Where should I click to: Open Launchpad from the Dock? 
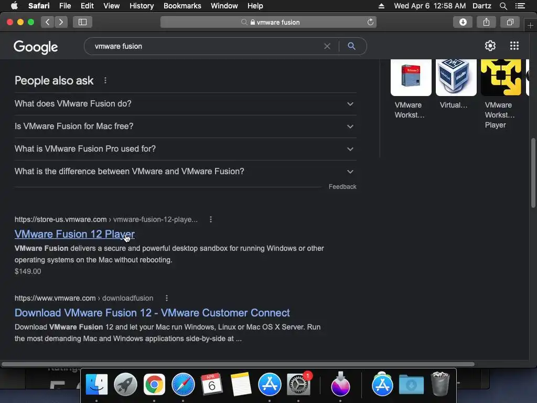click(125, 385)
